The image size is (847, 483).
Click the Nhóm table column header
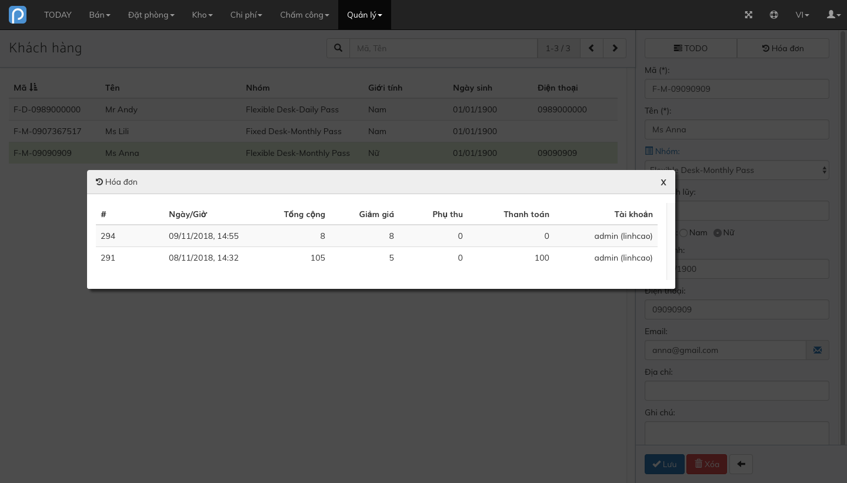[x=258, y=88]
